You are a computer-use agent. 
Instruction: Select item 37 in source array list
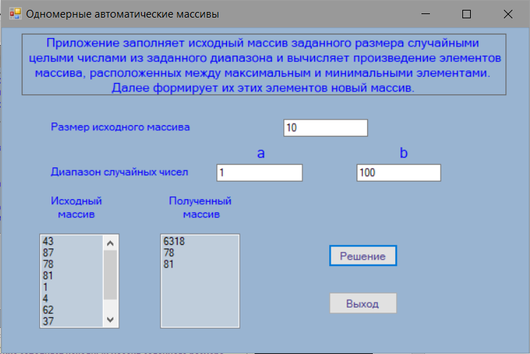point(72,321)
